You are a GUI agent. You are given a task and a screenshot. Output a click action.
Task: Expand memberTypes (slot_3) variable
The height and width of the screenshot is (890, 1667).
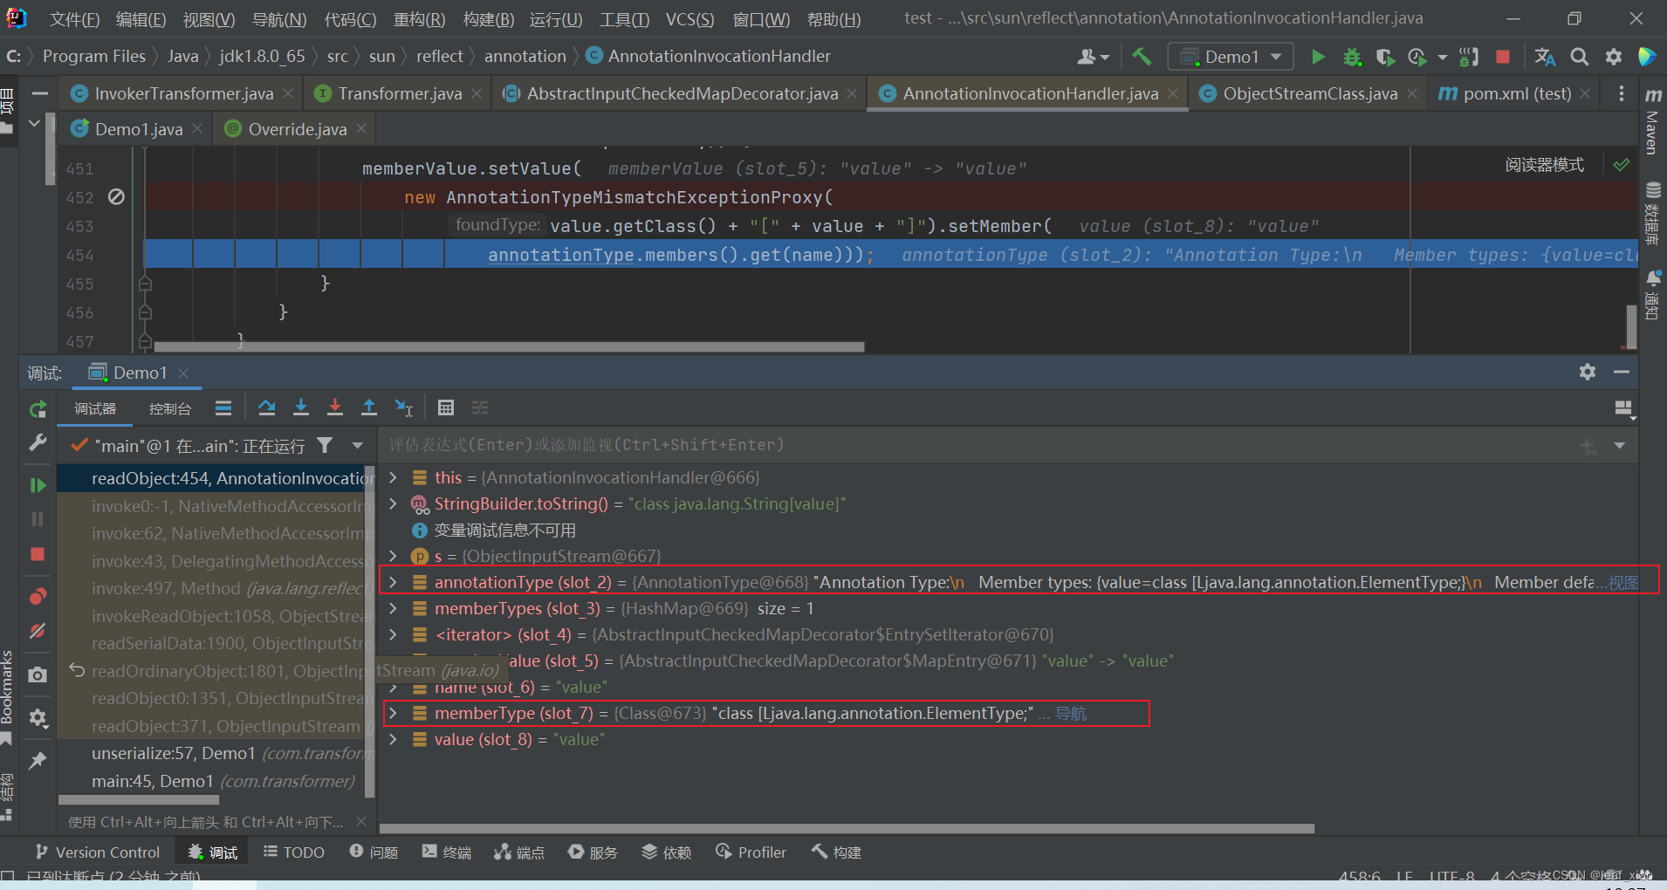(x=394, y=608)
